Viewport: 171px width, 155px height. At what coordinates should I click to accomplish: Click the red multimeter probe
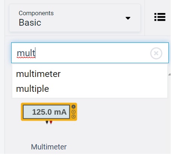(x=51, y=122)
